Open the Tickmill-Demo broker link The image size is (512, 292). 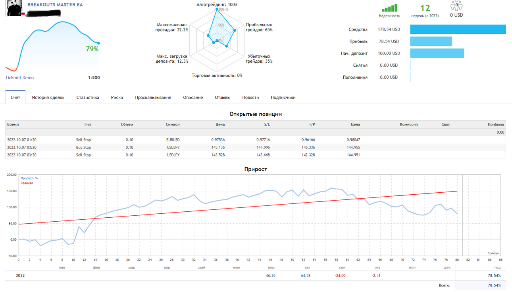click(x=19, y=77)
